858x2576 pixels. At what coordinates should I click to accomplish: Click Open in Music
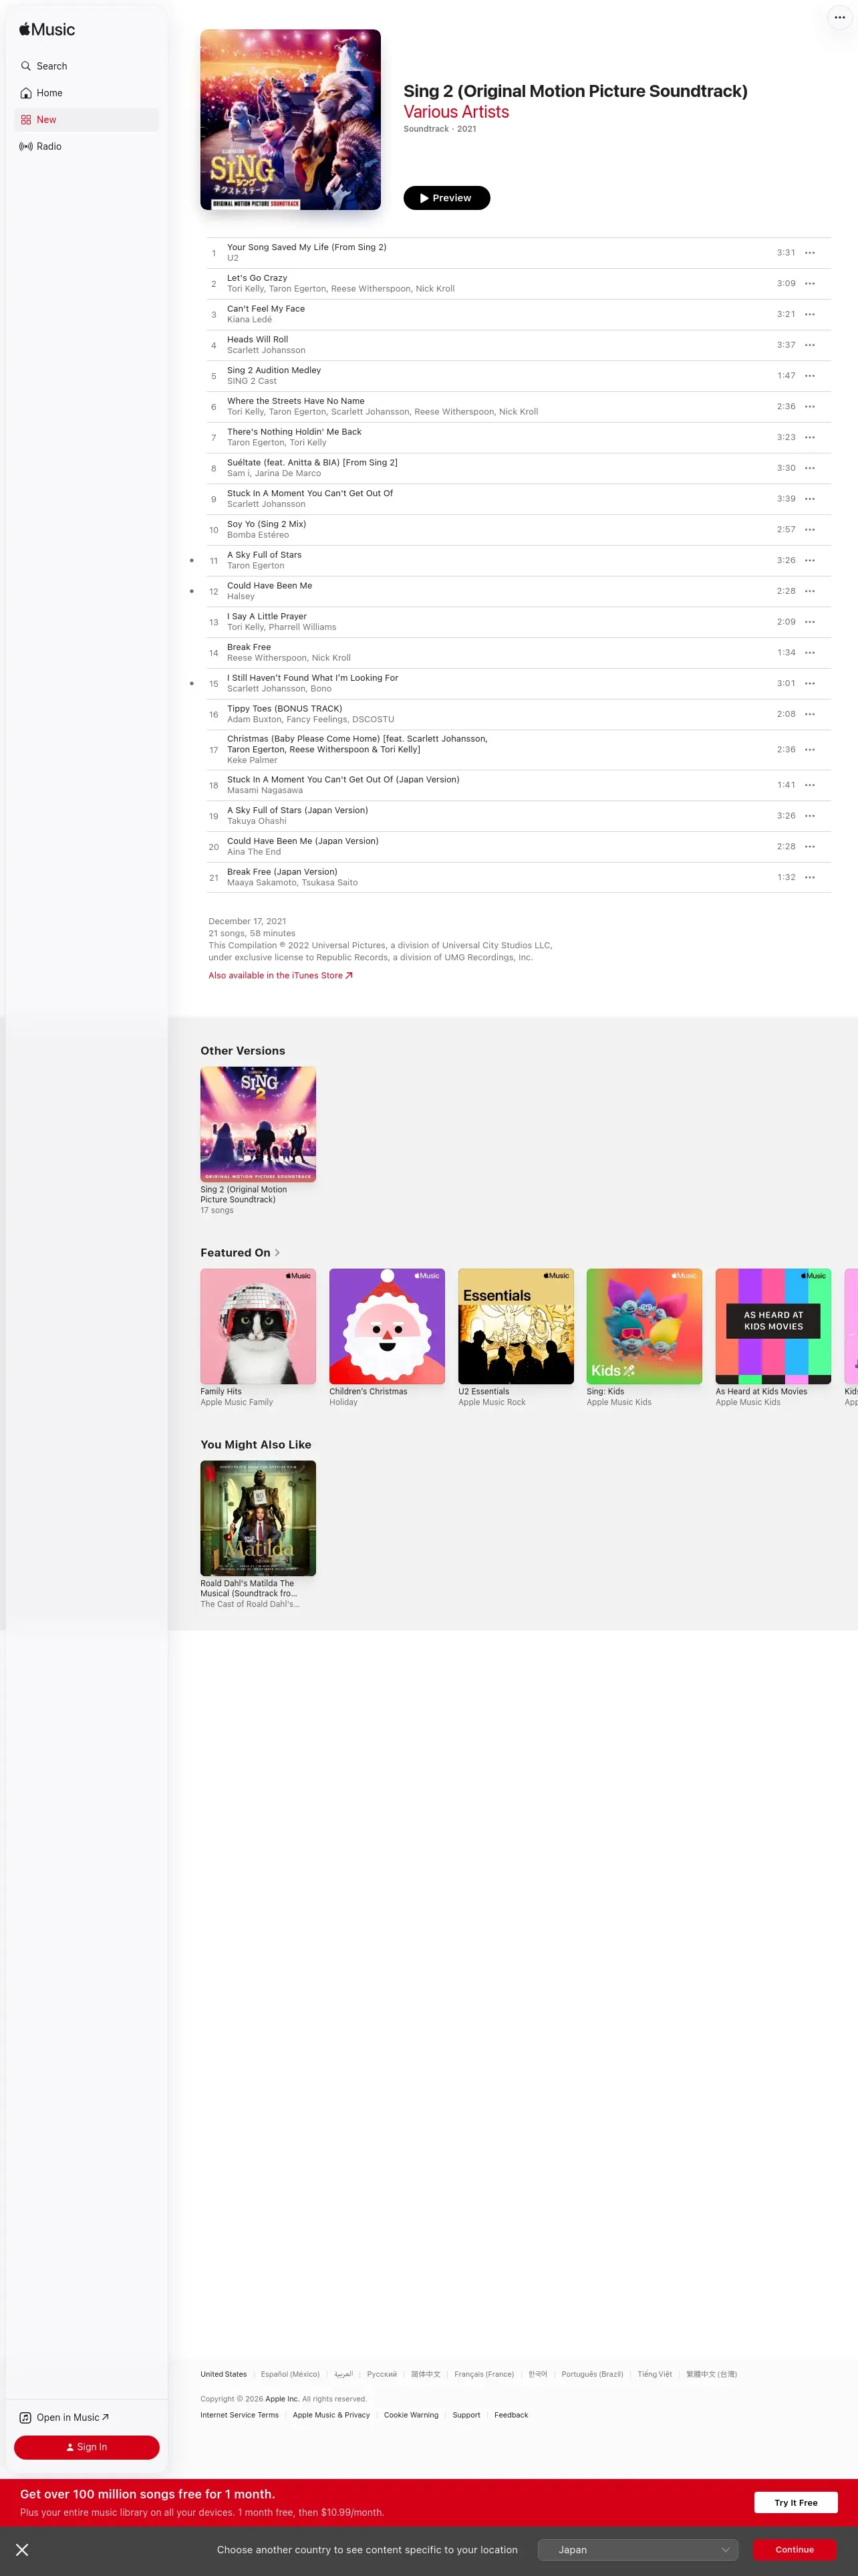click(65, 2417)
